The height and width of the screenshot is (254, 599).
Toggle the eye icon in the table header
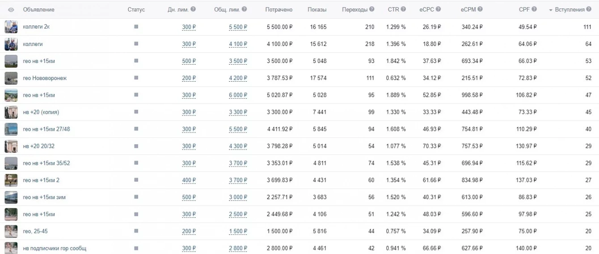click(11, 10)
